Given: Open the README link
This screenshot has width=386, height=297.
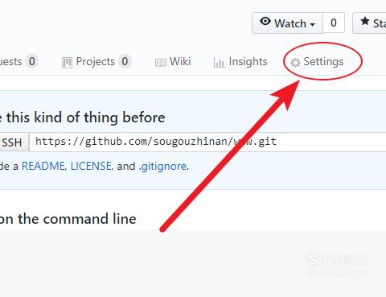Looking at the screenshot, I should (x=43, y=167).
